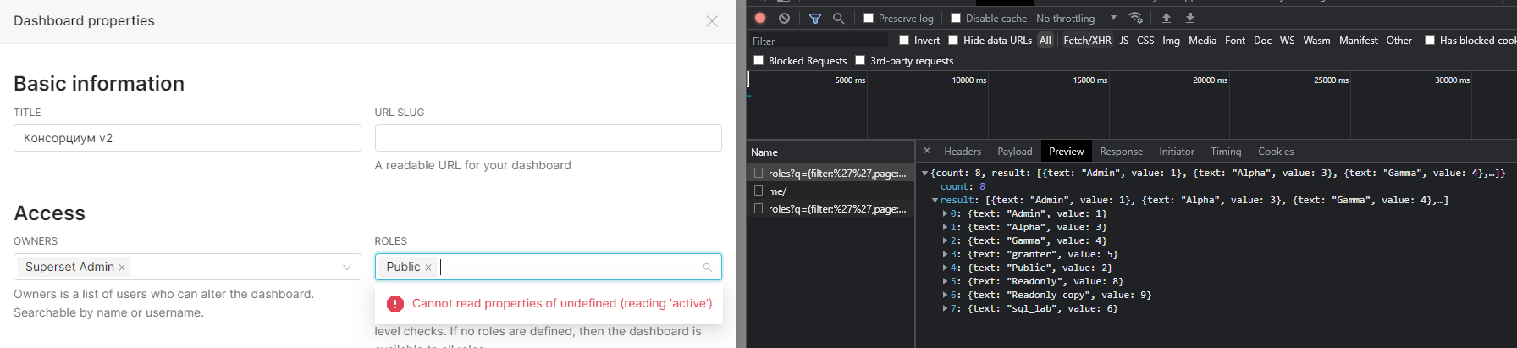Expand item 4 Public entry
This screenshot has width=1517, height=348.
pyautogui.click(x=945, y=268)
